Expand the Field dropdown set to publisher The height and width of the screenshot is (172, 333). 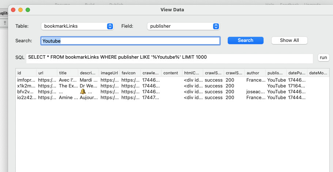coord(183,26)
